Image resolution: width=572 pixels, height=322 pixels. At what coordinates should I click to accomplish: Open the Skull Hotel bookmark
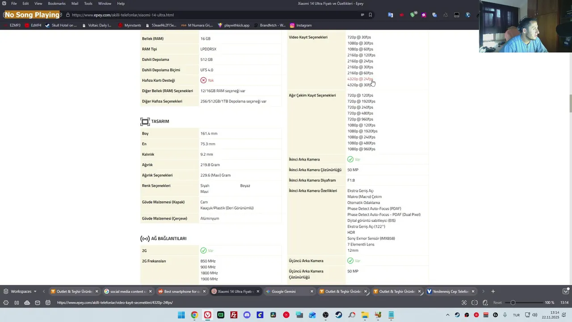tap(61, 25)
